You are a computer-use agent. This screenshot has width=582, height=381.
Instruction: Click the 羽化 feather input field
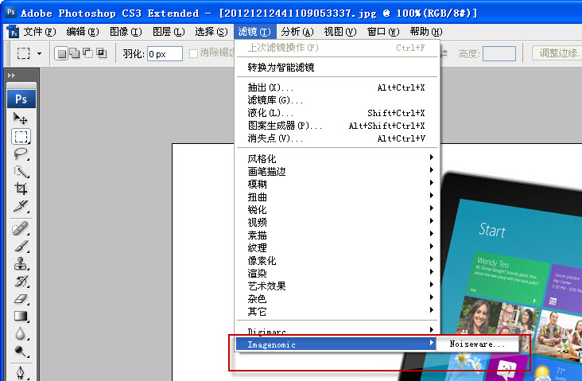(165, 54)
